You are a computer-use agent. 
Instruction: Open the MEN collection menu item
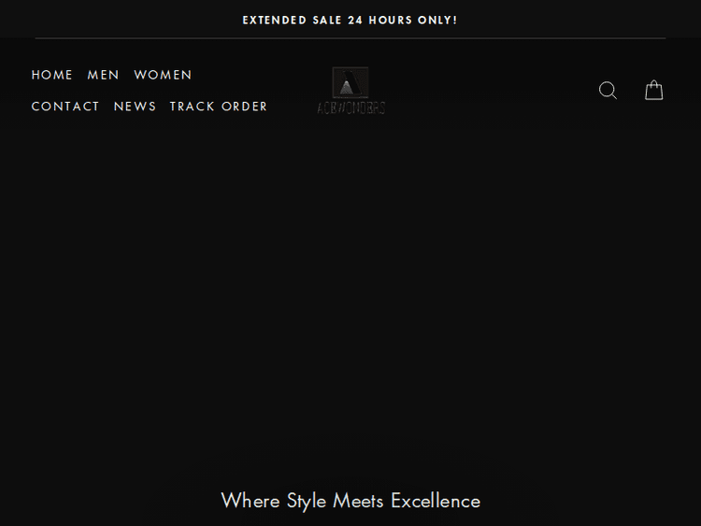pos(104,75)
